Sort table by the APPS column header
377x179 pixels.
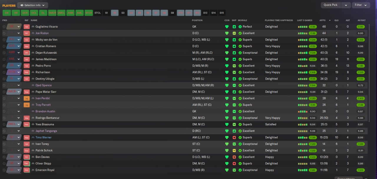(x=323, y=20)
